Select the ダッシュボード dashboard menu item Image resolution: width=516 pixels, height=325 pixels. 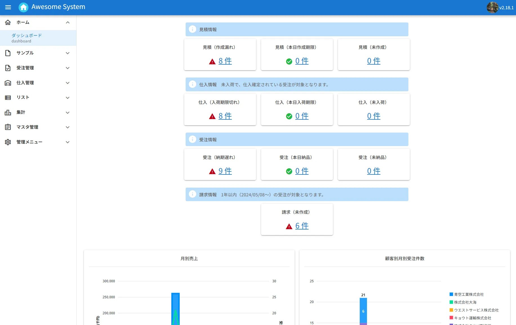[x=38, y=38]
